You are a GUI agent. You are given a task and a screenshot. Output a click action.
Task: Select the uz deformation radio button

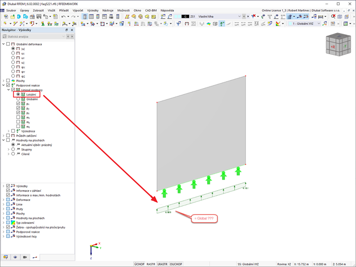pyautogui.click(x=13, y=62)
